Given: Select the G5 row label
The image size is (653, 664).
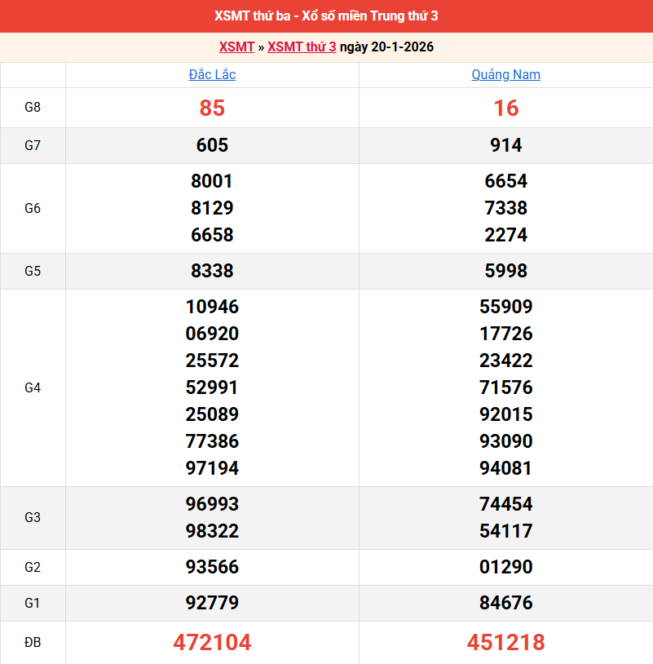Looking at the screenshot, I should tap(33, 271).
